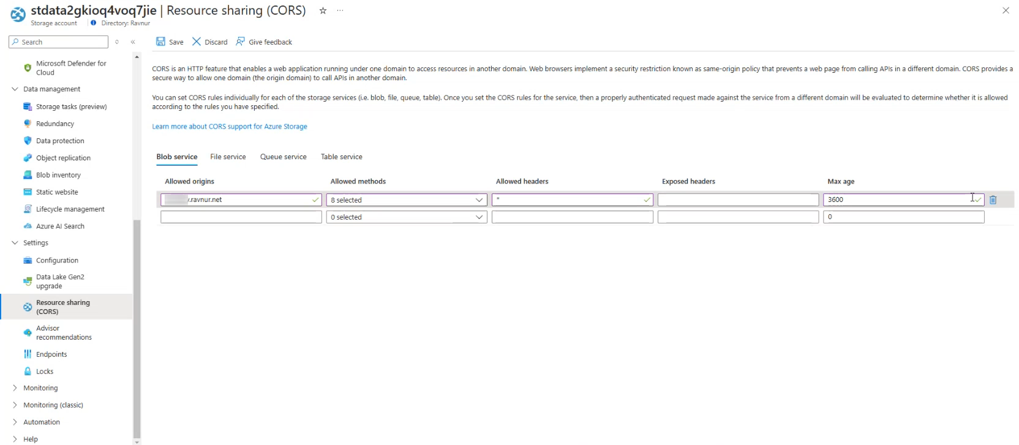Open the '0 selected' allowed methods dropdown
The height and width of the screenshot is (445, 1019).
coord(407,217)
